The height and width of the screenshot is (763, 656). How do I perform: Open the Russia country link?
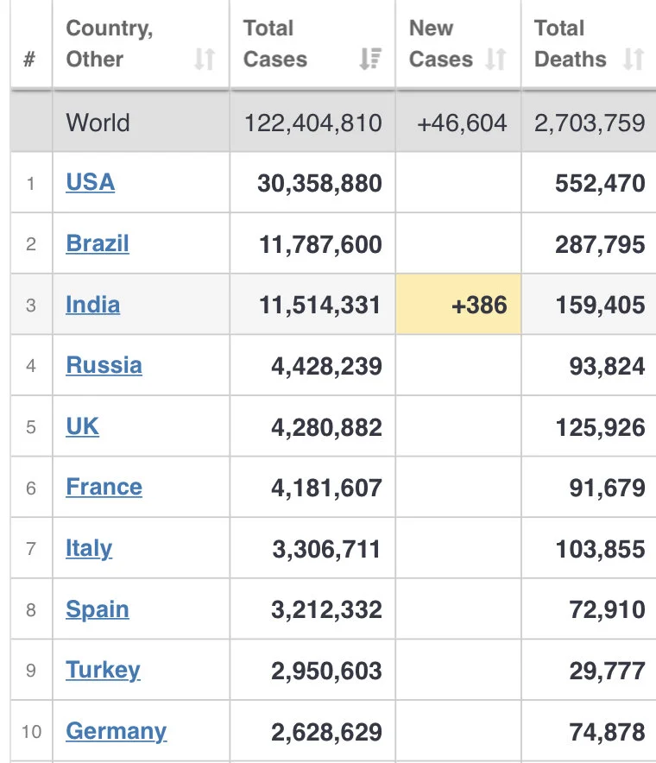(x=104, y=365)
